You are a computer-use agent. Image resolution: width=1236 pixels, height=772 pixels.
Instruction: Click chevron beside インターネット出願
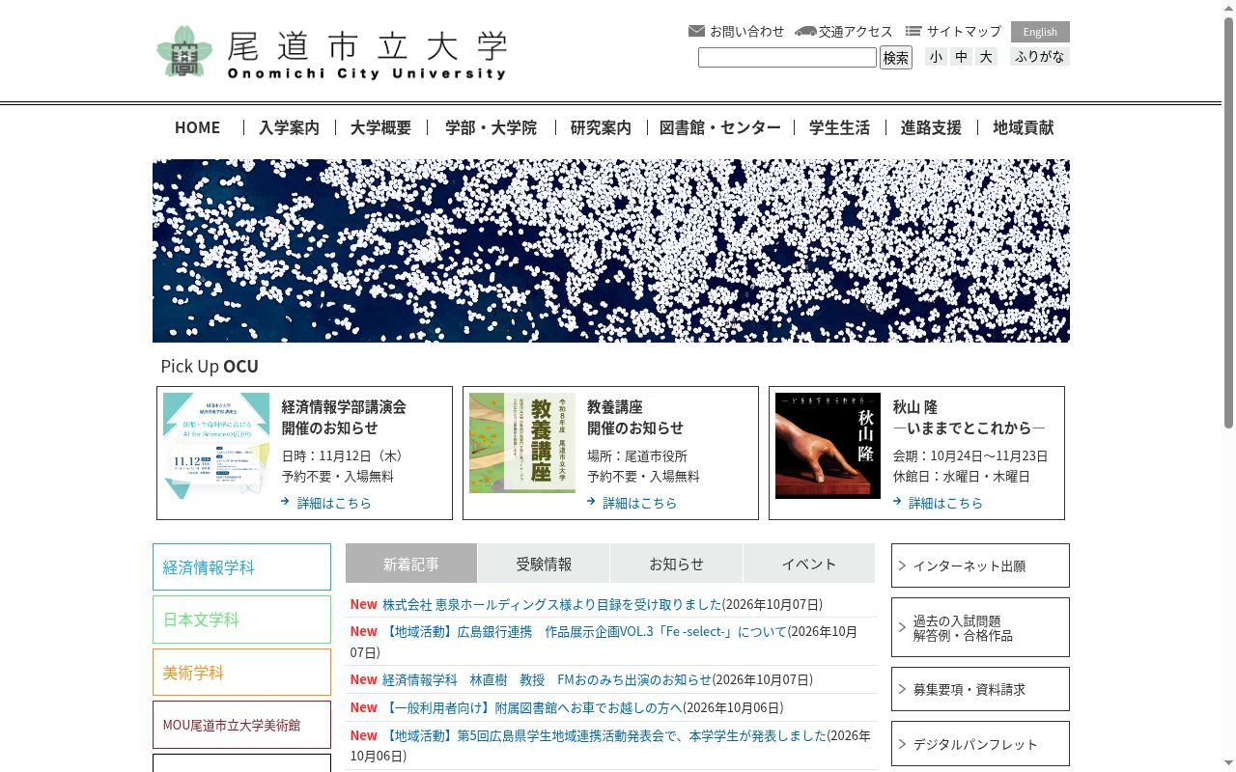click(x=902, y=565)
